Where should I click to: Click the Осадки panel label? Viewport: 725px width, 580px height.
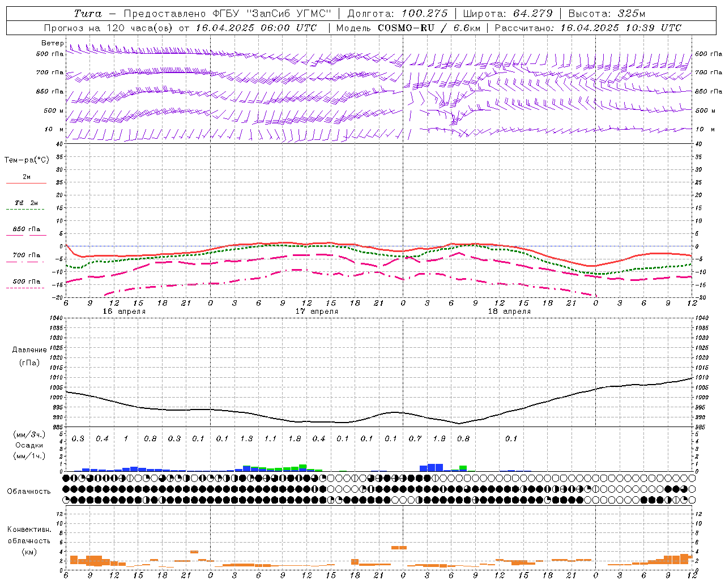(x=29, y=446)
